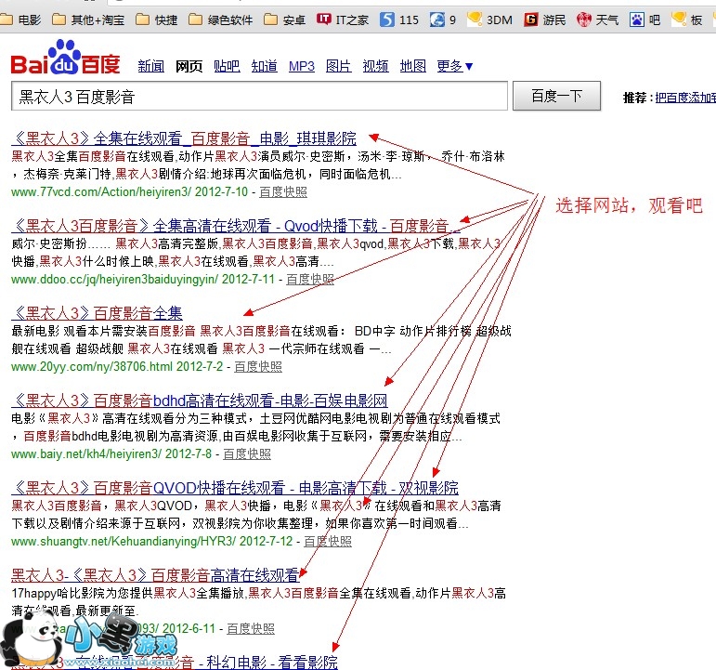Screen dimensions: 716x670
Task: Open 百度快照 for 77vcd.com result
Action: (x=283, y=192)
